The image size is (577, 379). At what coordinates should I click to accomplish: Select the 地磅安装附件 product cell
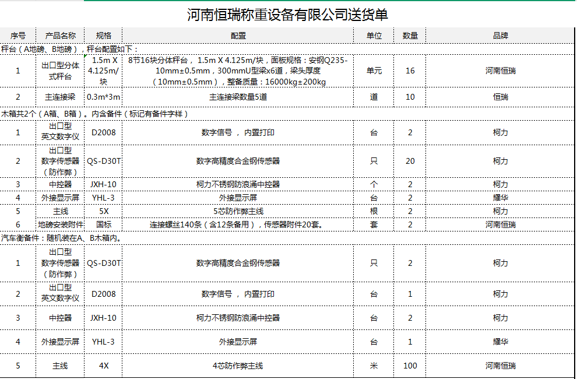tap(61, 224)
